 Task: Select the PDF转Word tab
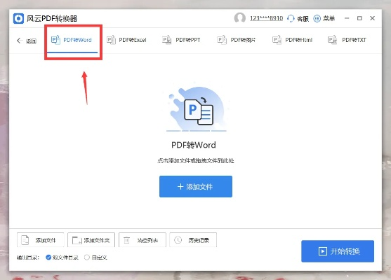click(x=72, y=40)
